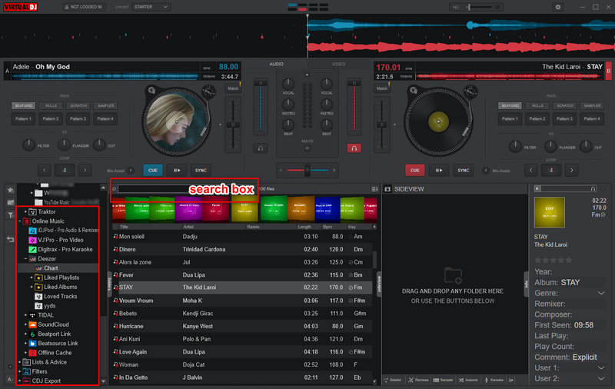Open the Genre dropdown in info panel

(x=601, y=294)
